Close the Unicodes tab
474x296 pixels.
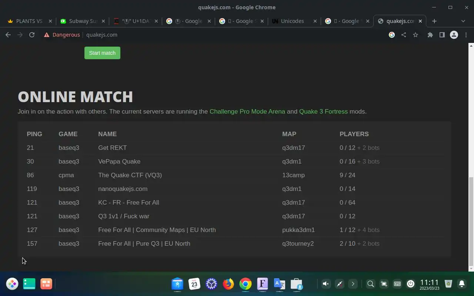click(x=315, y=21)
